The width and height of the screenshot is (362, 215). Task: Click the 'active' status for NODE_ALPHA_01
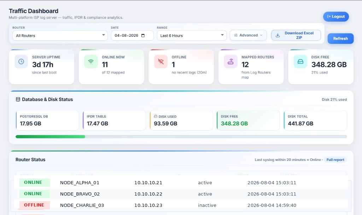point(205,183)
